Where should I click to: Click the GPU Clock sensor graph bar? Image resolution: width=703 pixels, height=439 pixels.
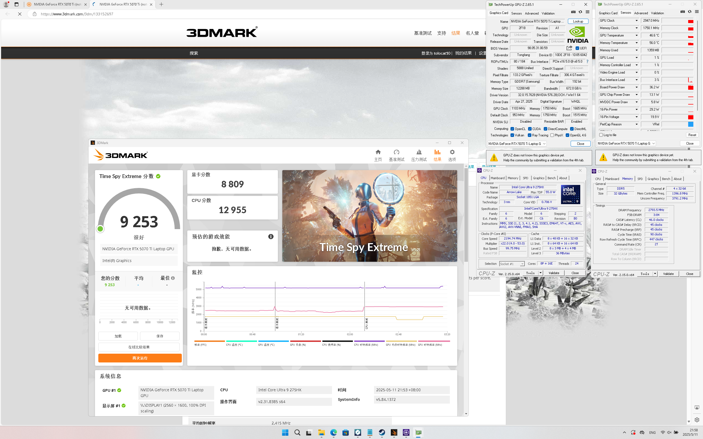tap(678, 21)
